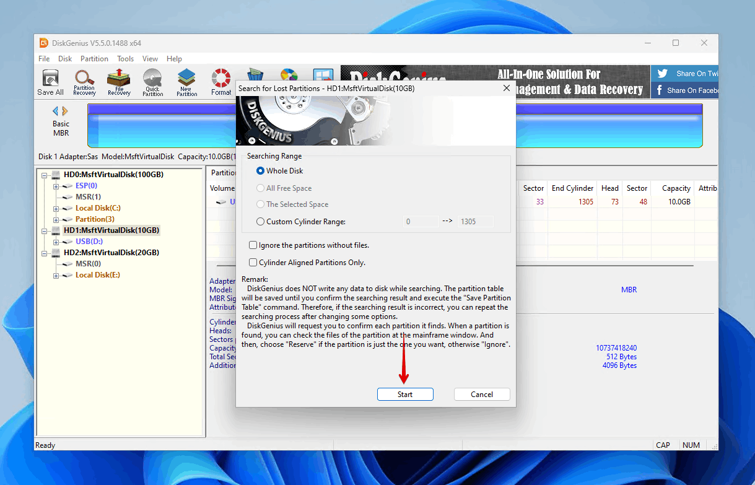Click the HD0 disk drive icon

56,175
